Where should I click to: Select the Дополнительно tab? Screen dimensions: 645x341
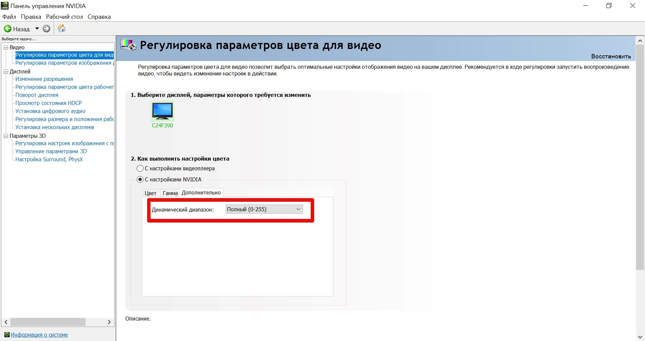tap(201, 193)
